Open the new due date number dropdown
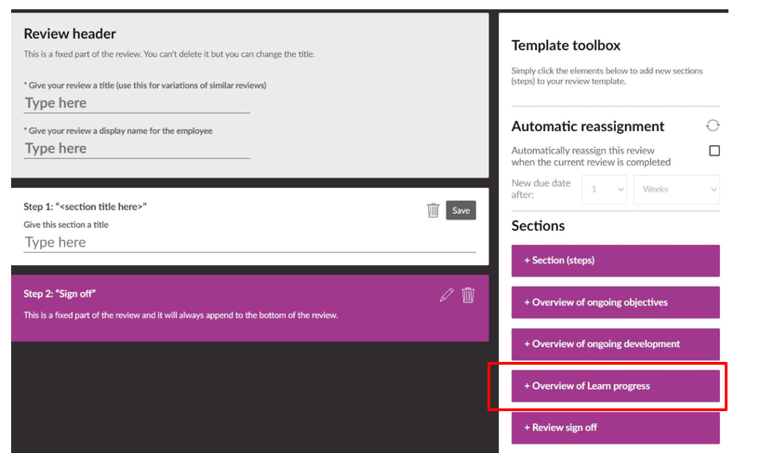Image resolution: width=761 pixels, height=467 pixels. (605, 190)
